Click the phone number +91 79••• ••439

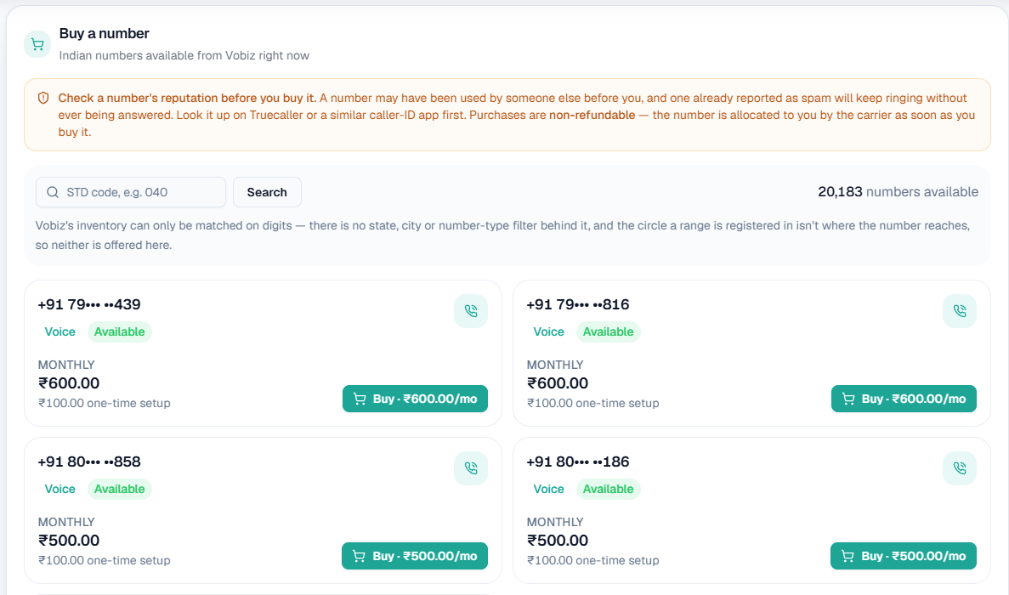(89, 304)
